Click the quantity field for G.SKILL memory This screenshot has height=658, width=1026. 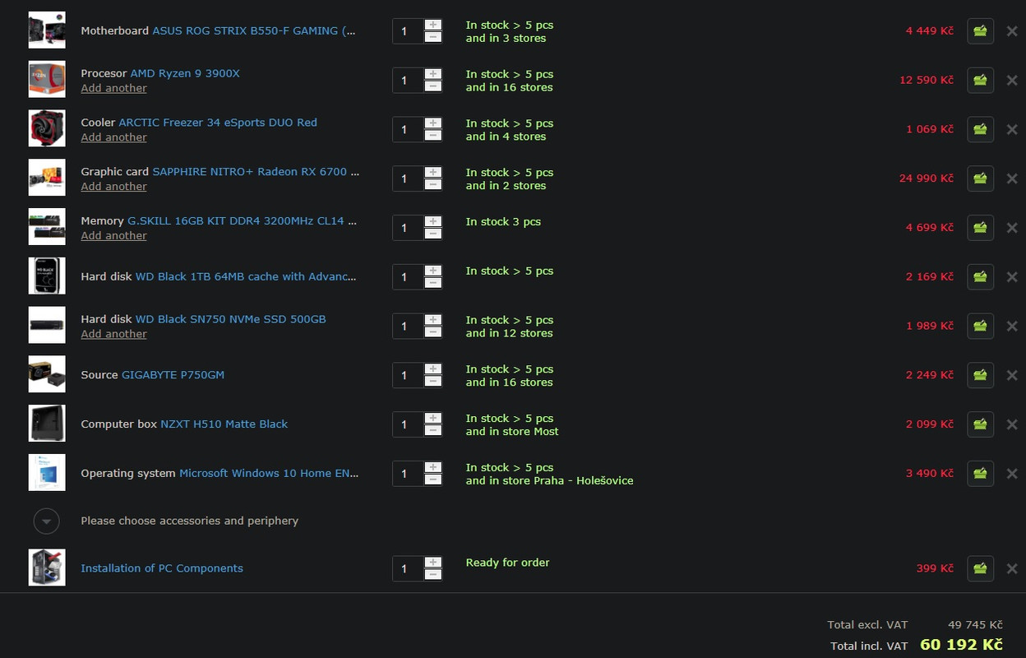pyautogui.click(x=408, y=228)
